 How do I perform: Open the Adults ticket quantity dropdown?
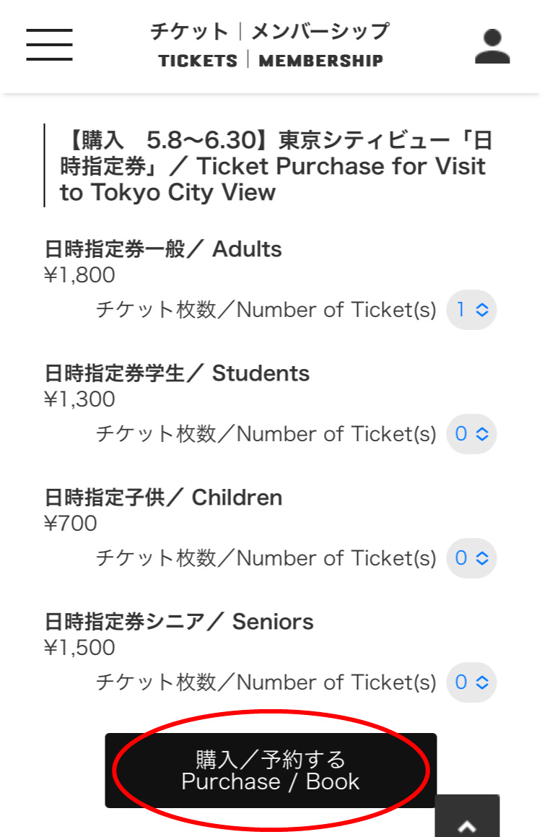[471, 310]
